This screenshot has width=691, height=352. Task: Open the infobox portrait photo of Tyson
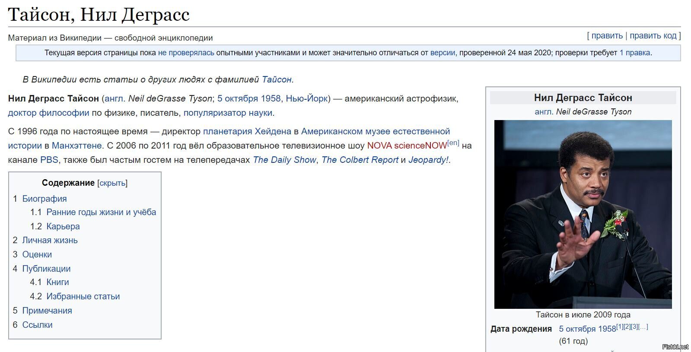(583, 214)
